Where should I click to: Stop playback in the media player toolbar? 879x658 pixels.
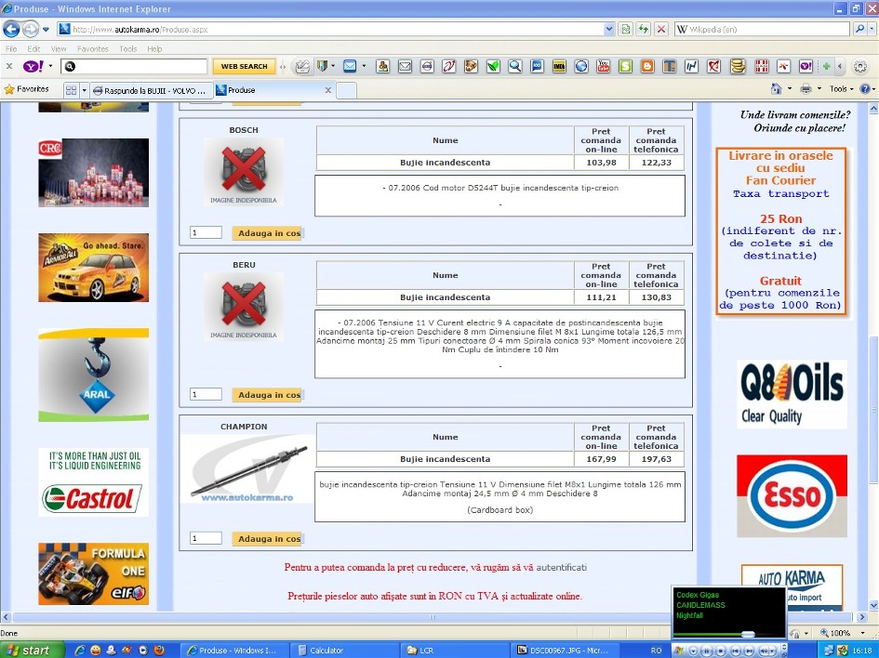(x=720, y=651)
